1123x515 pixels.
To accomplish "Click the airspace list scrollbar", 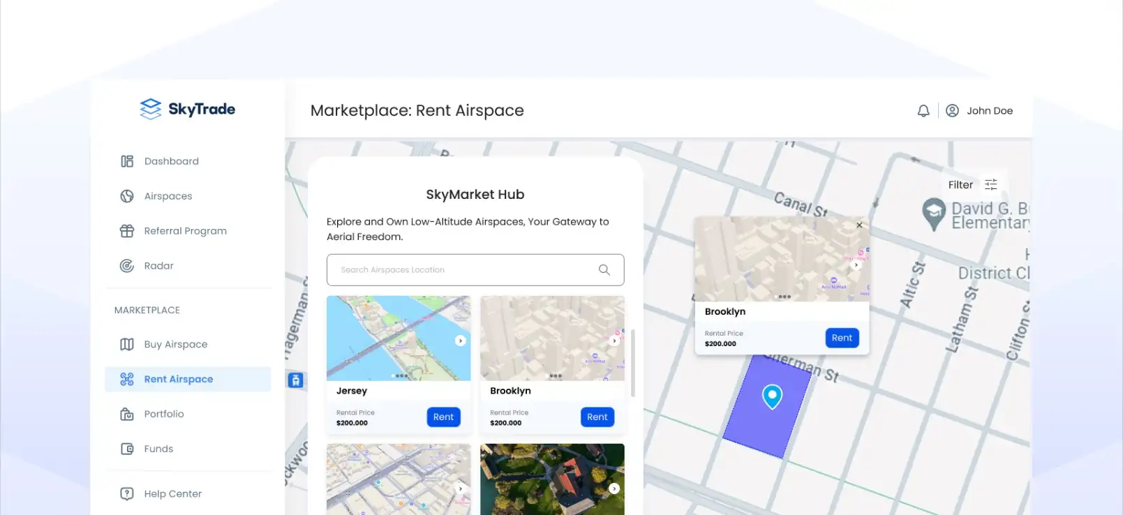I will [632, 363].
